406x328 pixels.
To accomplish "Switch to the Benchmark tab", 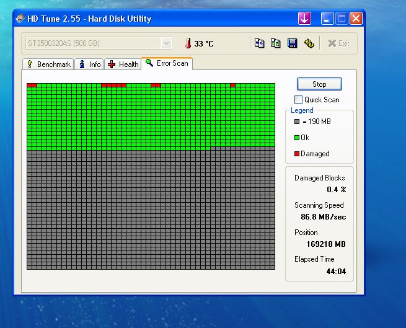I will [x=48, y=64].
